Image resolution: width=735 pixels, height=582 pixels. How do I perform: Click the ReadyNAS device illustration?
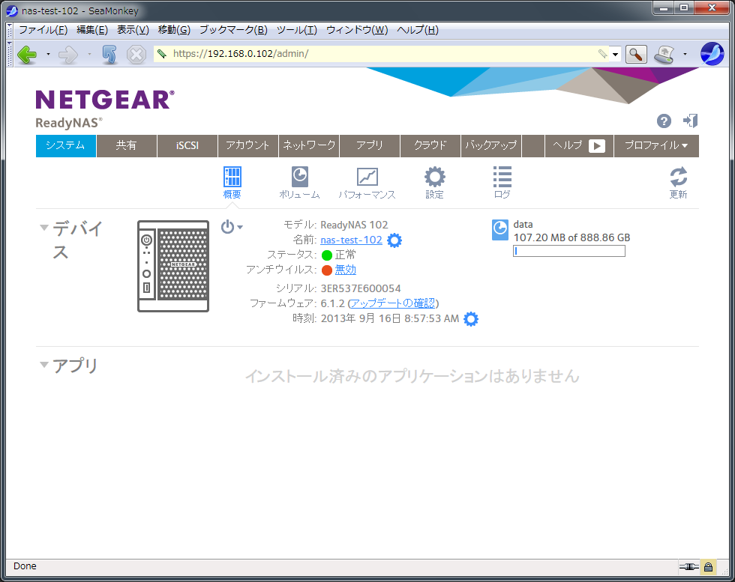coord(173,266)
